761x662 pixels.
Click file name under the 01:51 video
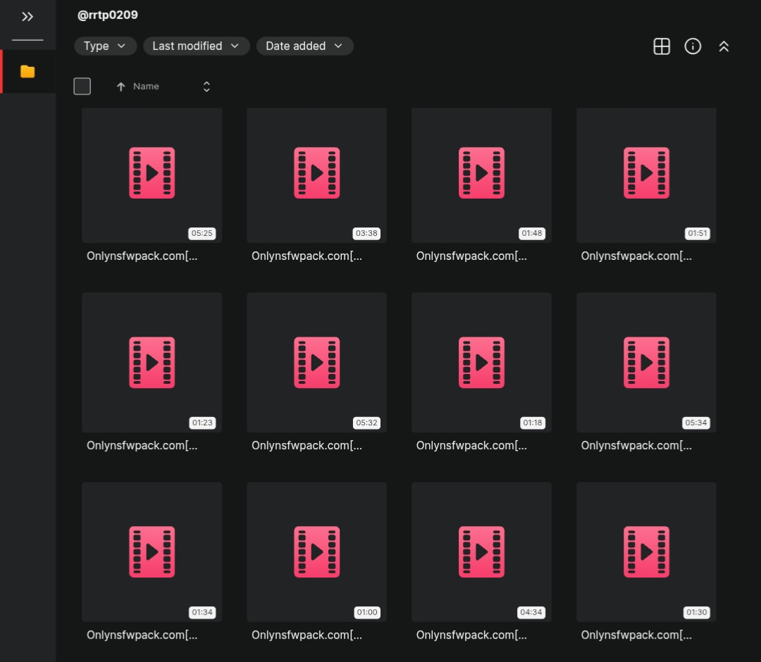(x=636, y=256)
